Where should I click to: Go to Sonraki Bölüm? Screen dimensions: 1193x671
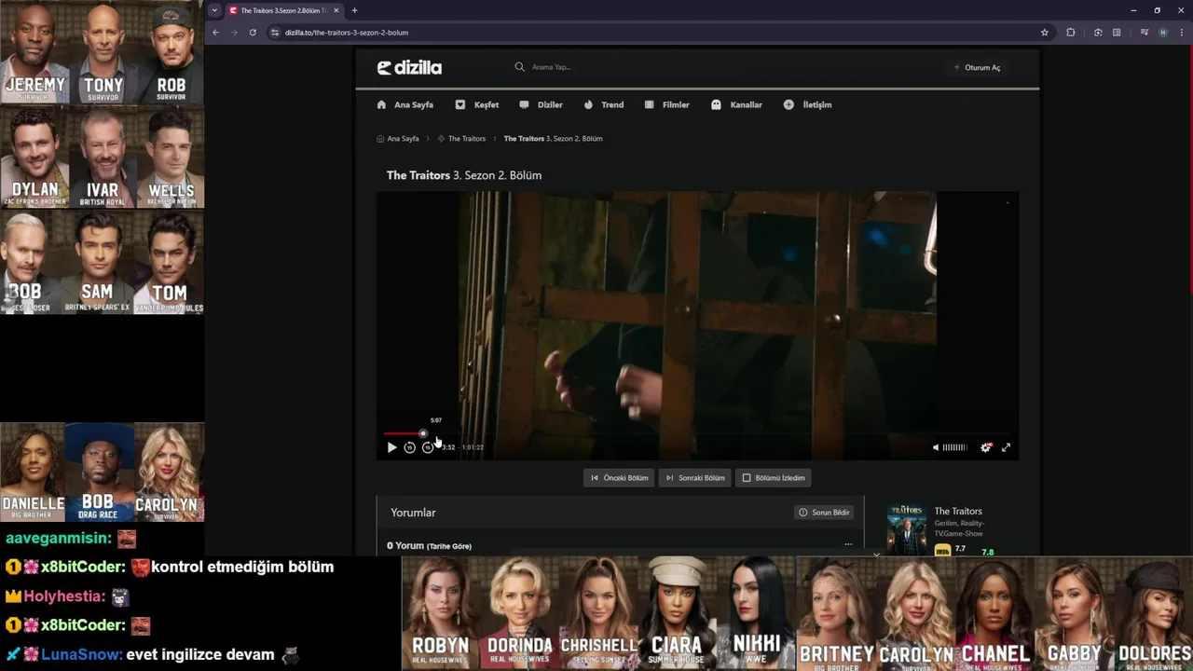pyautogui.click(x=695, y=478)
